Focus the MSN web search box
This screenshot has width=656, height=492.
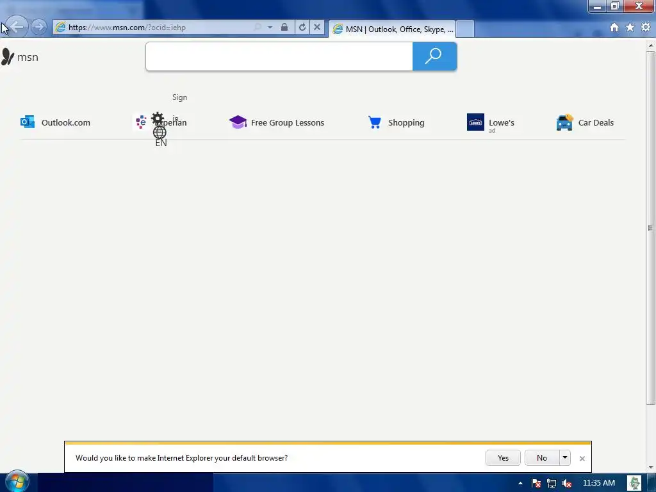279,56
